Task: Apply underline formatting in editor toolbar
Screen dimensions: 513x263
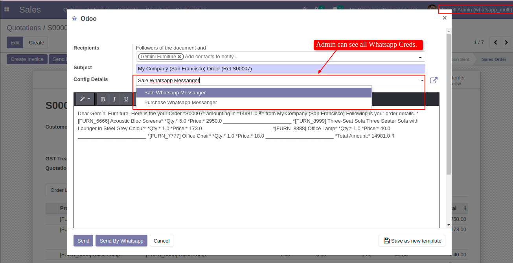Action: click(x=126, y=99)
